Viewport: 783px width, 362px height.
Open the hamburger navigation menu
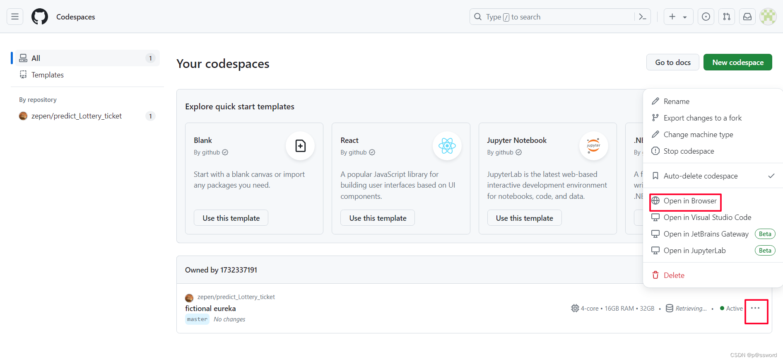(x=15, y=17)
